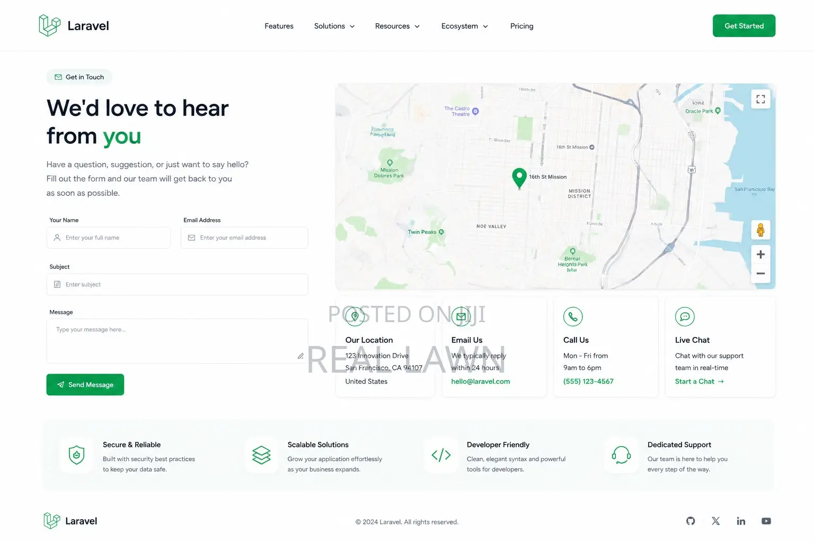Expand the Solutions dropdown menu

click(334, 26)
